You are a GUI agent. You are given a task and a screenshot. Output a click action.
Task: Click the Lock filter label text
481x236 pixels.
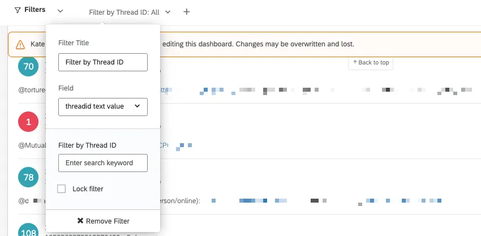pos(88,188)
